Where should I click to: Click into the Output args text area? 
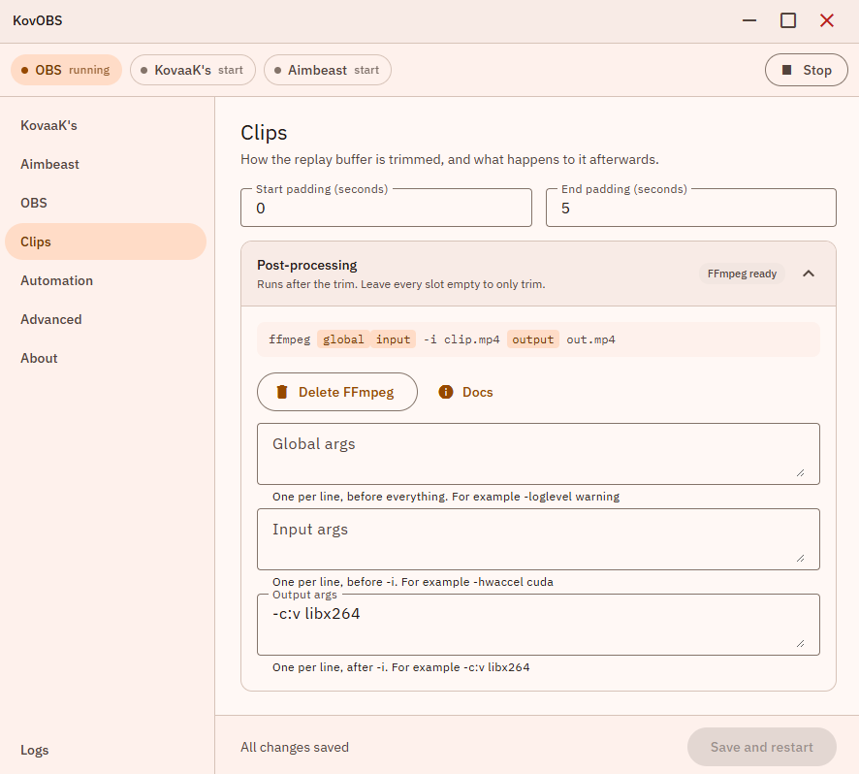538,625
